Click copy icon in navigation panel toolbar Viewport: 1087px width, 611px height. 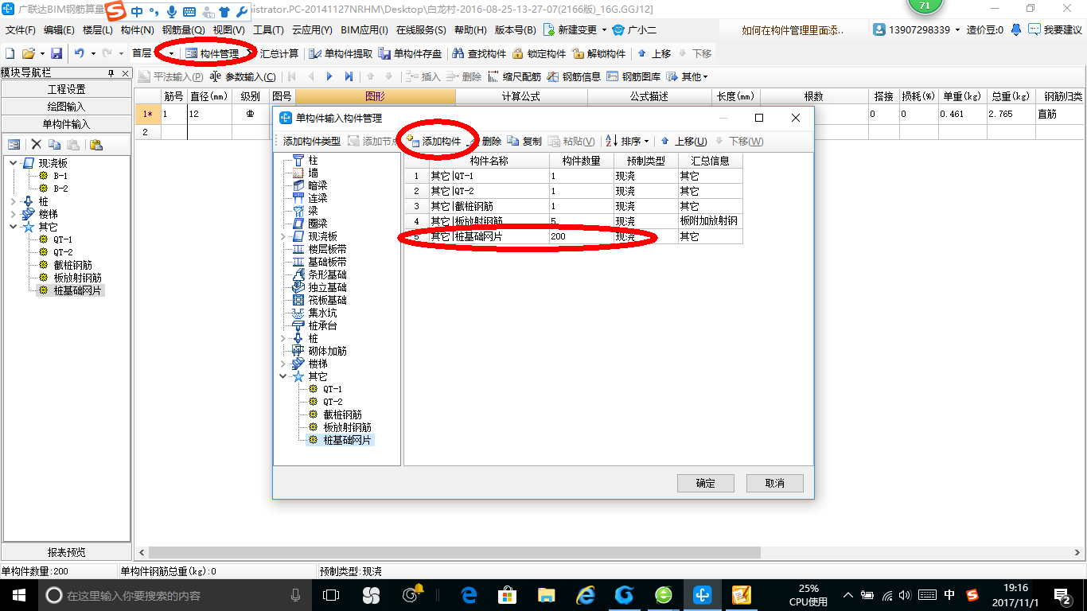pyautogui.click(x=54, y=145)
